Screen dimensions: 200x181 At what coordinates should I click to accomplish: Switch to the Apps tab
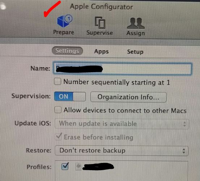click(101, 52)
